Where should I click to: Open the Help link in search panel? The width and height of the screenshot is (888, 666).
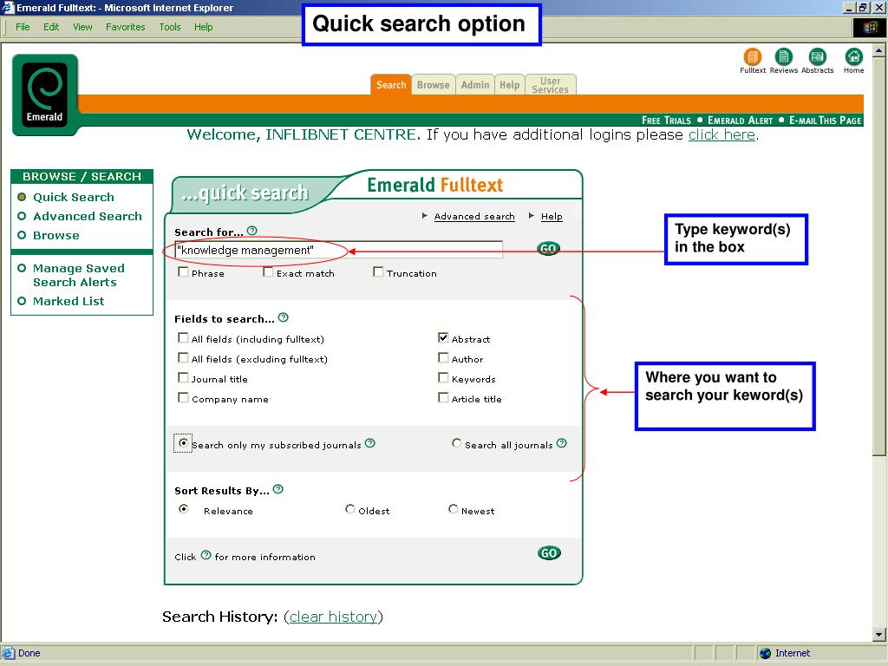coord(552,216)
